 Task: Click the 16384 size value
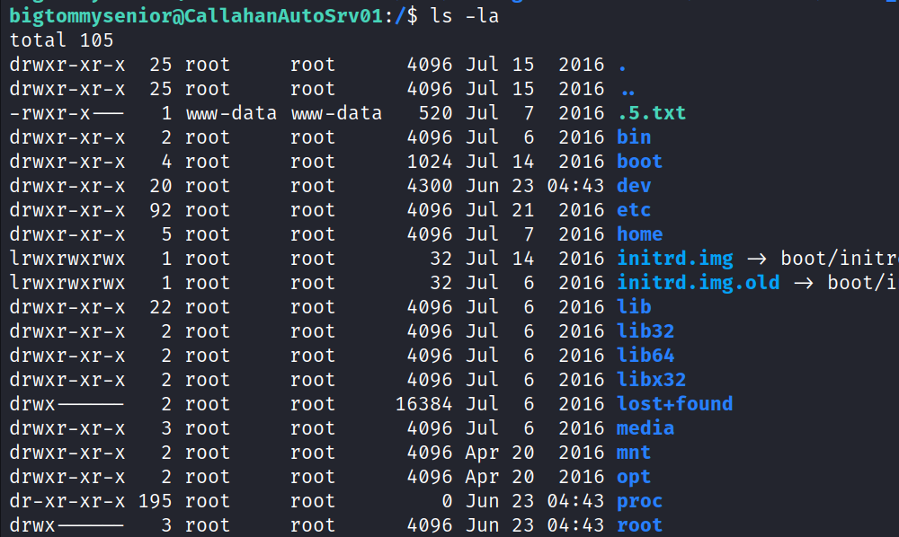[x=423, y=404]
